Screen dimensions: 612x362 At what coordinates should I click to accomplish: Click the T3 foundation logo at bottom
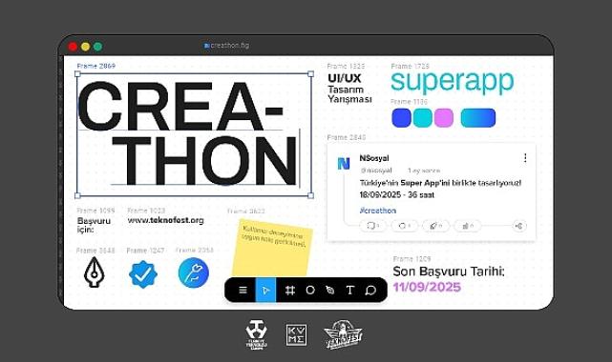click(256, 335)
